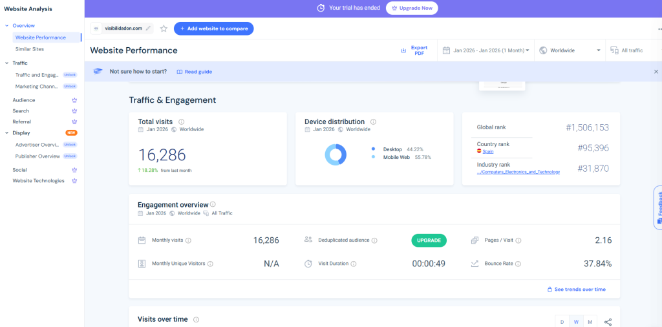
Task: Click info icon next to Bounce Rate
Action: click(x=518, y=264)
